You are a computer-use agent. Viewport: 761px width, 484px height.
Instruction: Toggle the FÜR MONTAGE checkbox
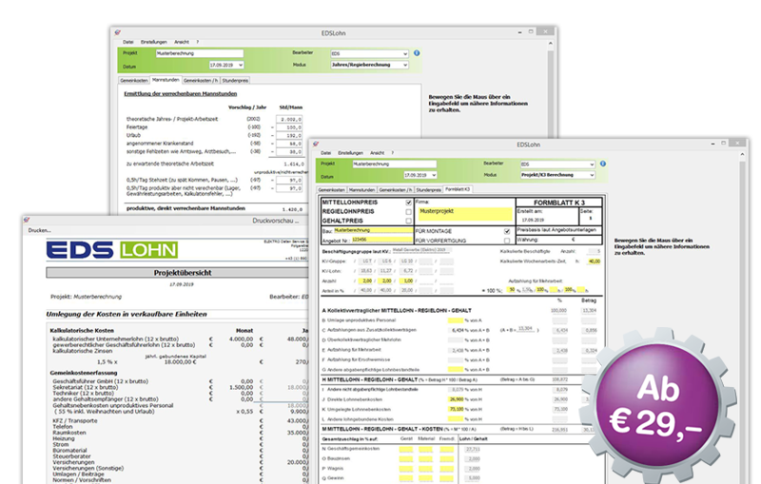[507, 231]
